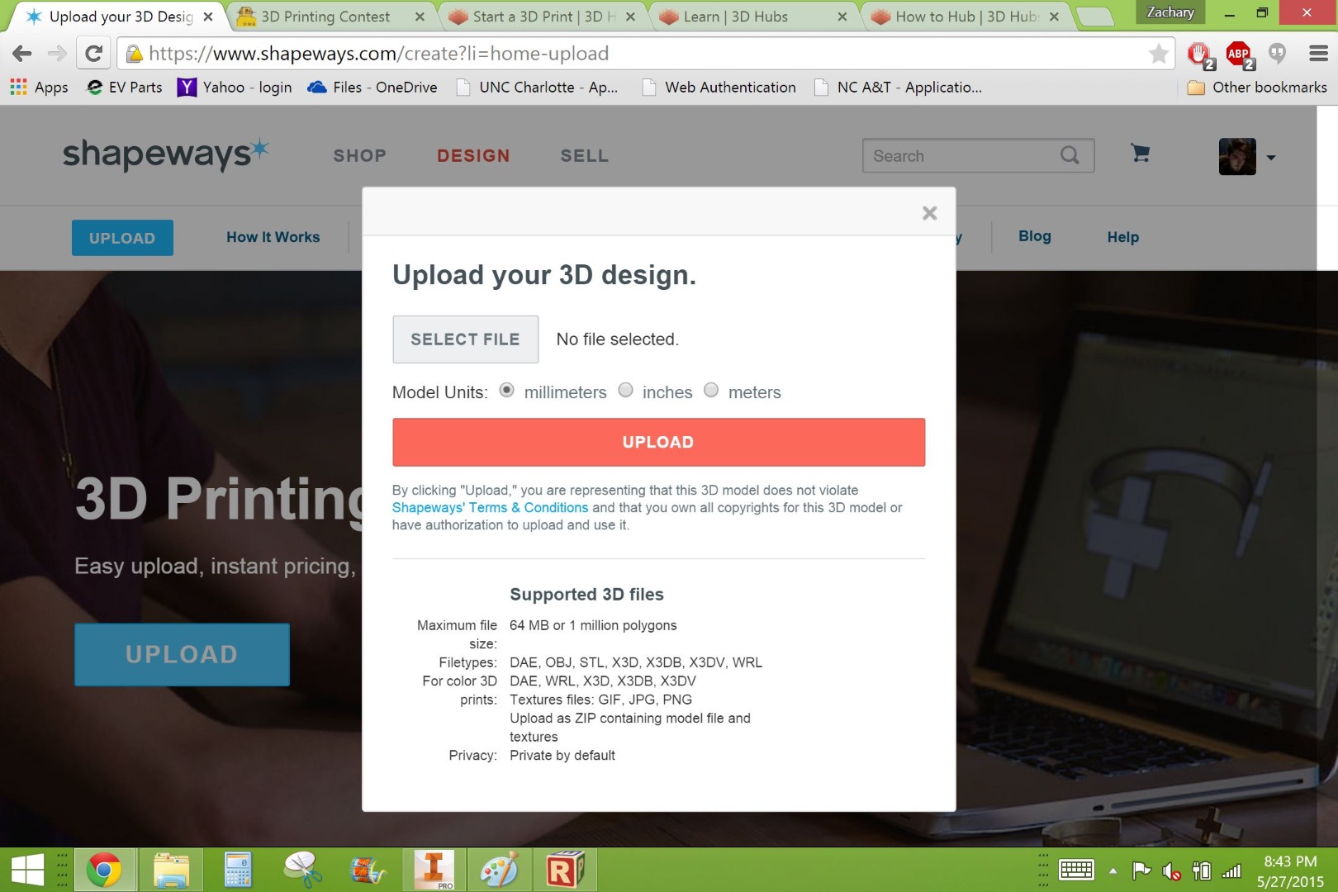The image size is (1338, 892).
Task: Open the Action Center flag icon
Action: click(1141, 871)
